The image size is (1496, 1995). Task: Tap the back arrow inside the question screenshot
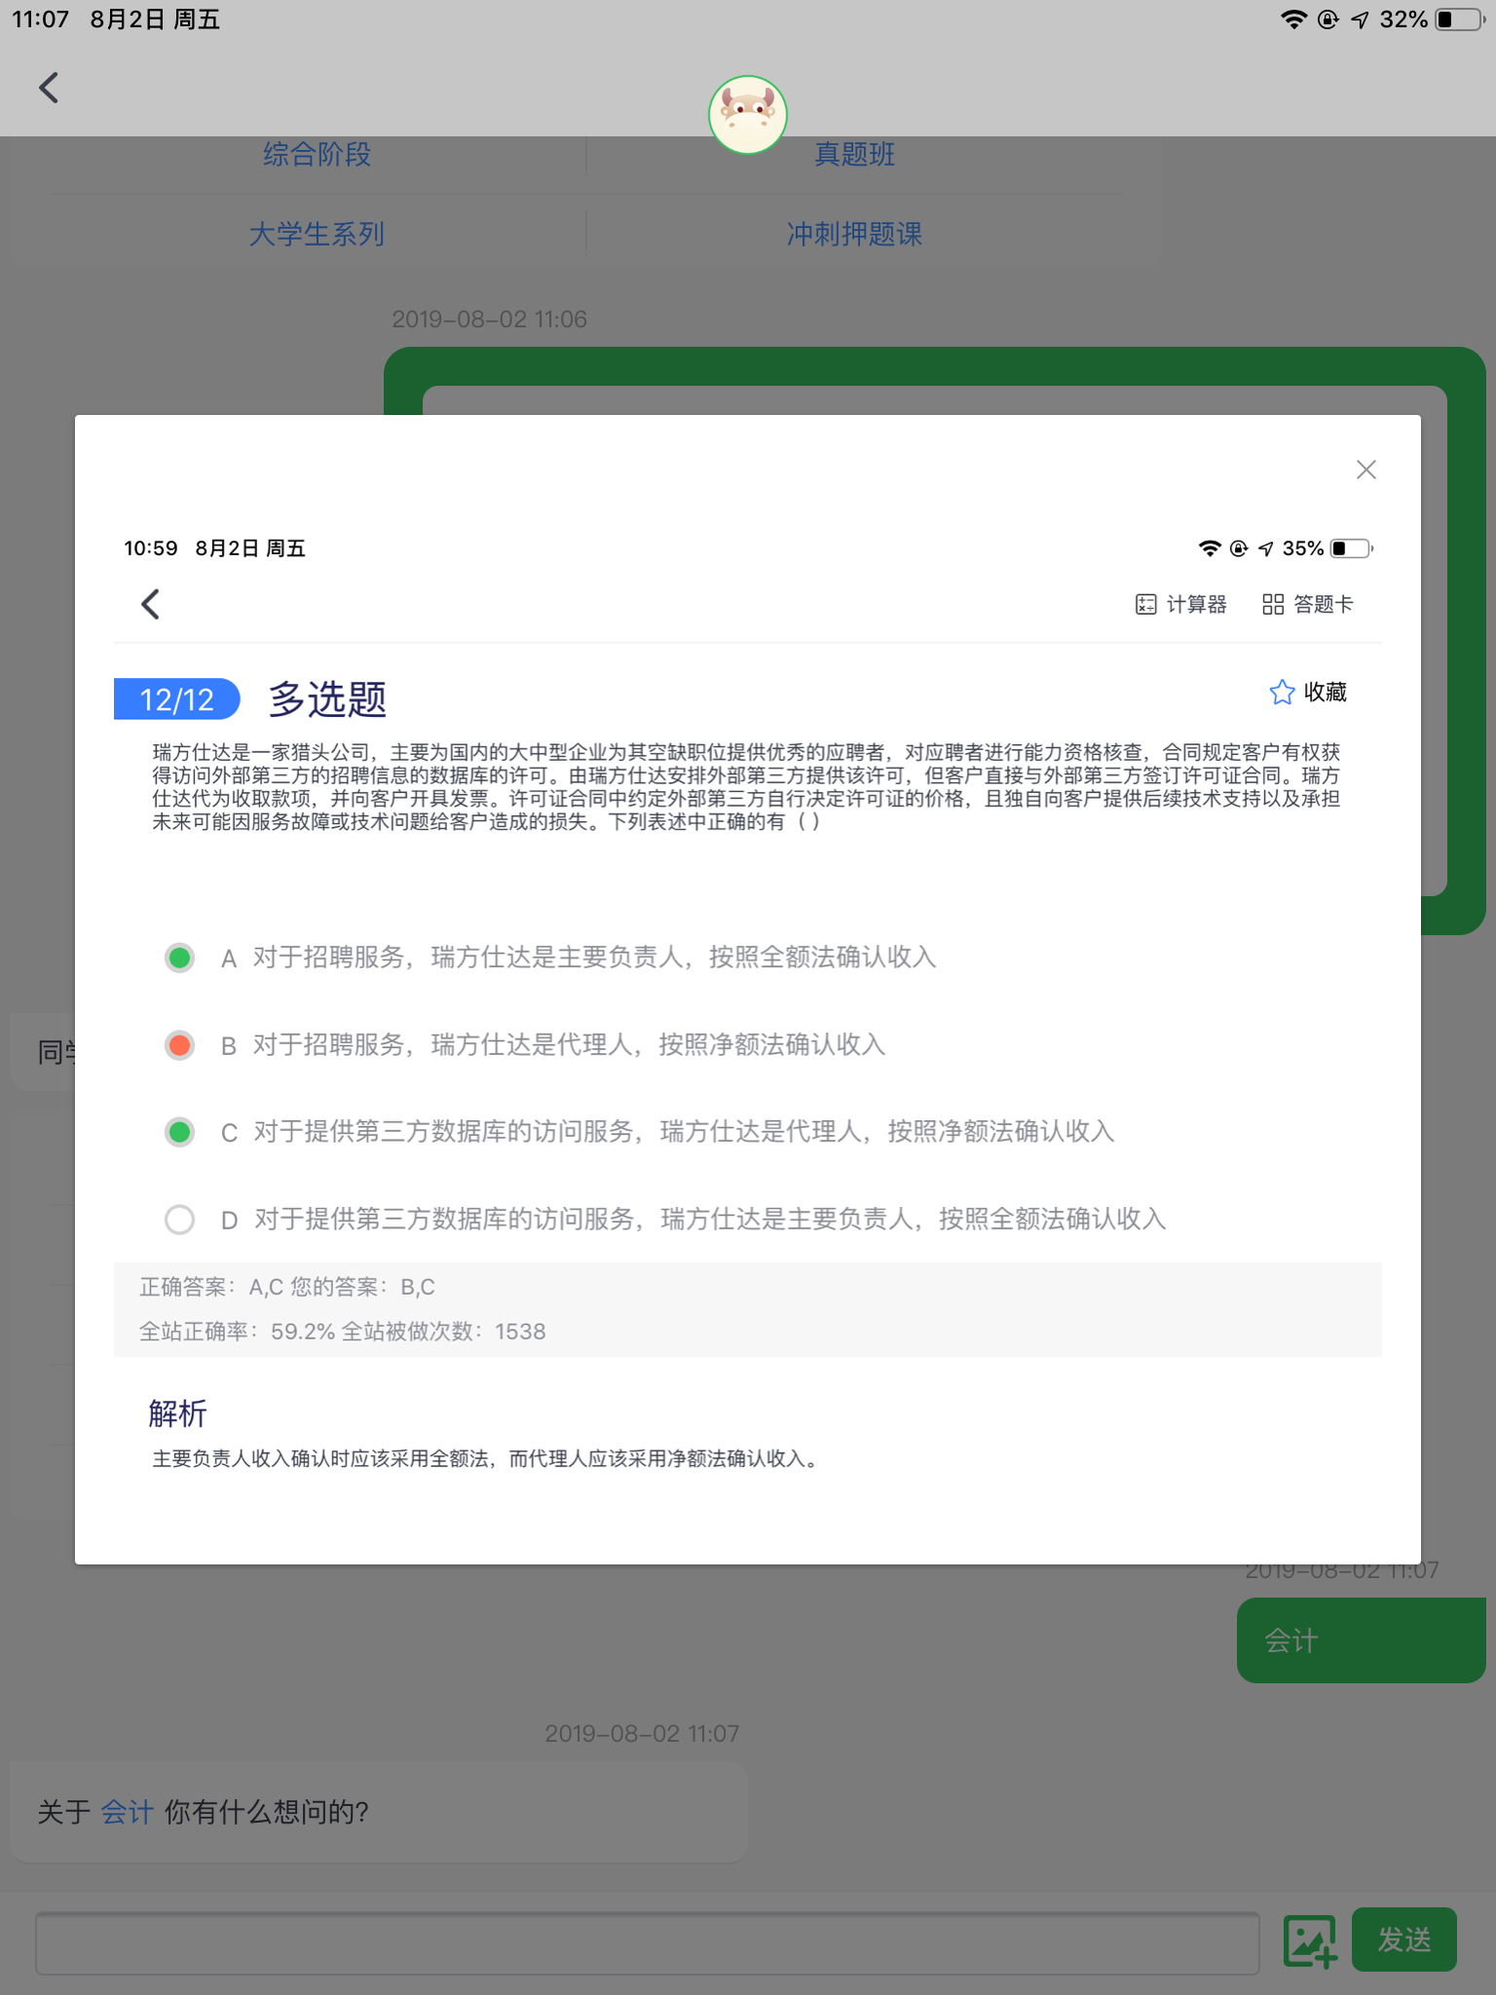click(150, 604)
